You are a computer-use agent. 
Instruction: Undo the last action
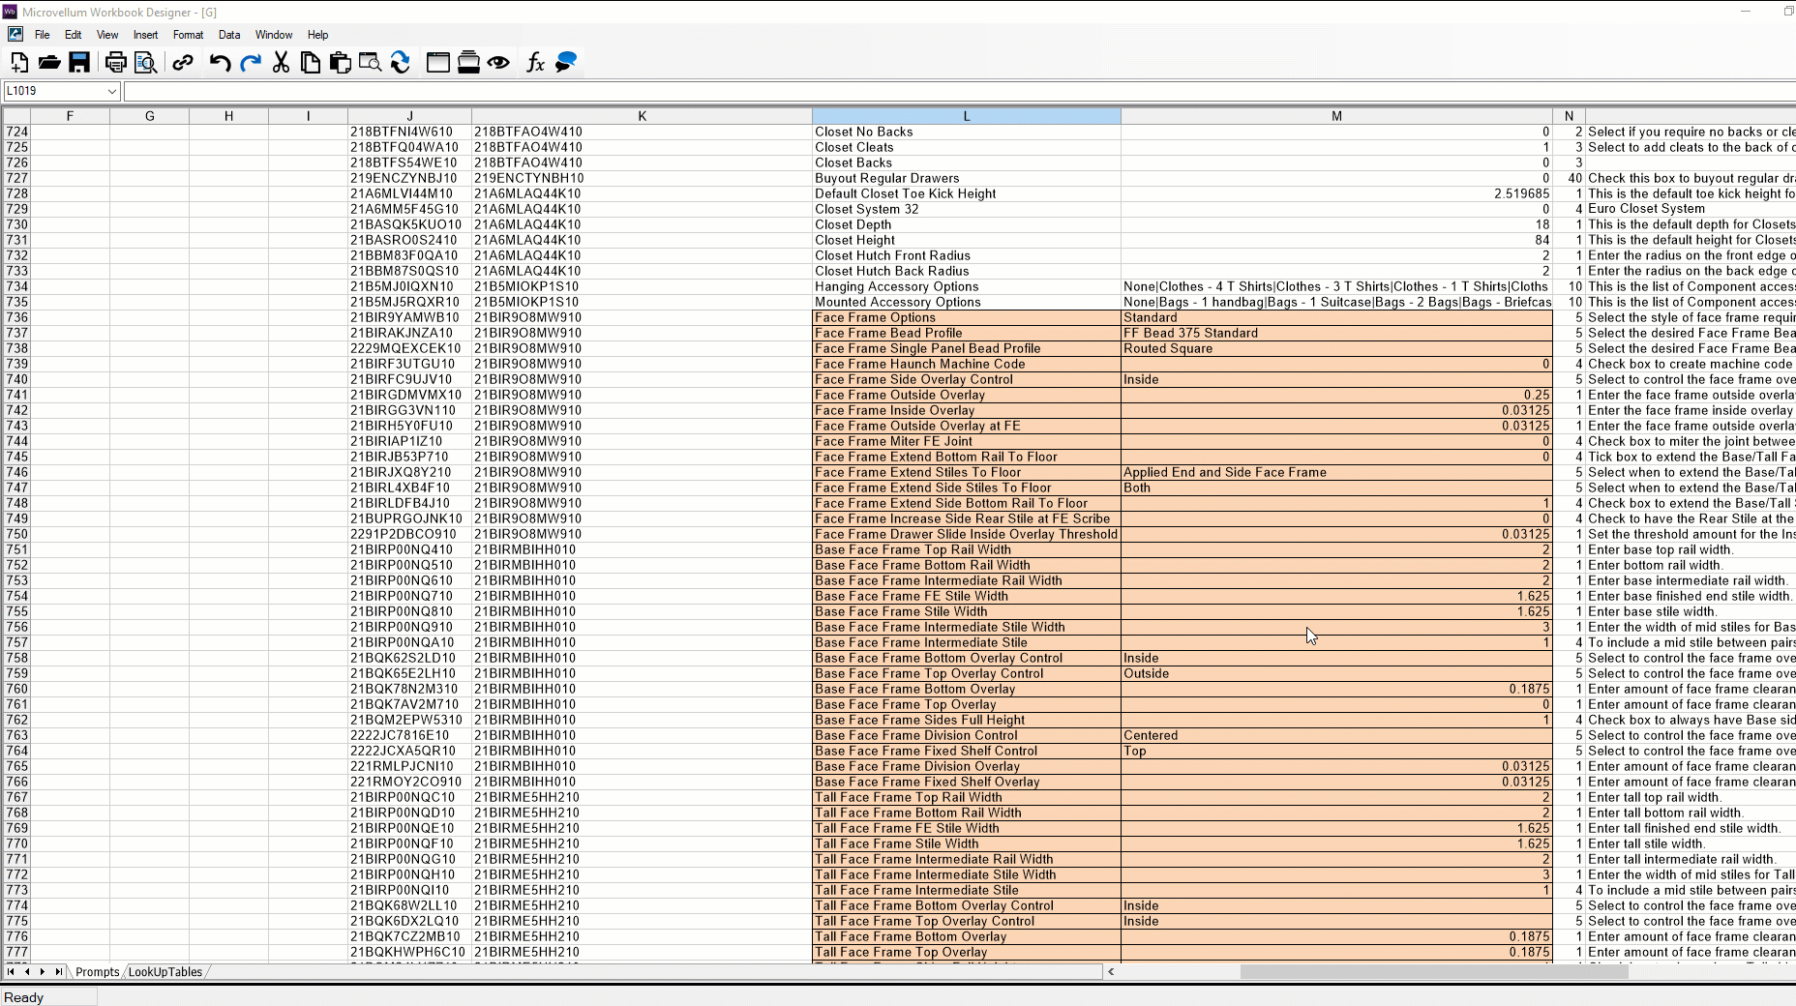pos(220,63)
